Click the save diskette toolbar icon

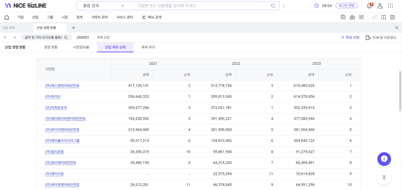[x=392, y=17]
